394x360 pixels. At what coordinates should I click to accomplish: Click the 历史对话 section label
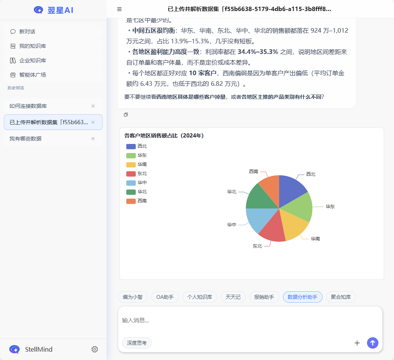tap(16, 88)
